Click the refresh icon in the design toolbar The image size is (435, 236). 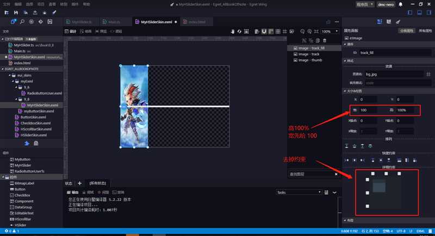coord(239,32)
